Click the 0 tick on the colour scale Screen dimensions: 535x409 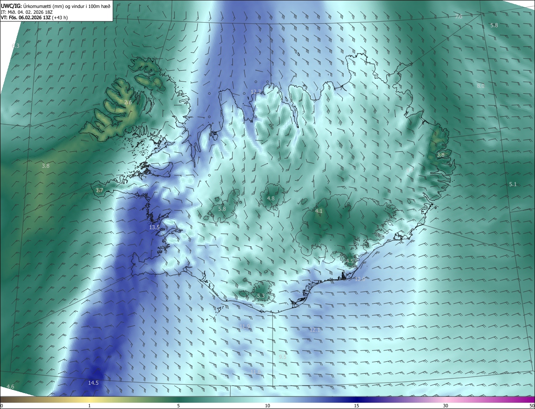(x=2, y=406)
